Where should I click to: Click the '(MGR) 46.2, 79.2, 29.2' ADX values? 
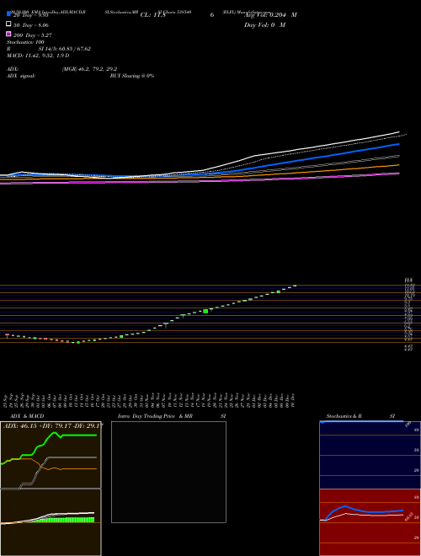tap(89, 69)
